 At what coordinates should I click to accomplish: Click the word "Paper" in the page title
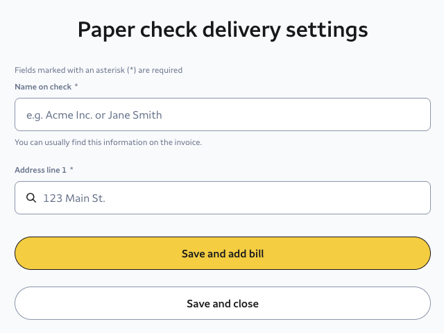tap(104, 30)
